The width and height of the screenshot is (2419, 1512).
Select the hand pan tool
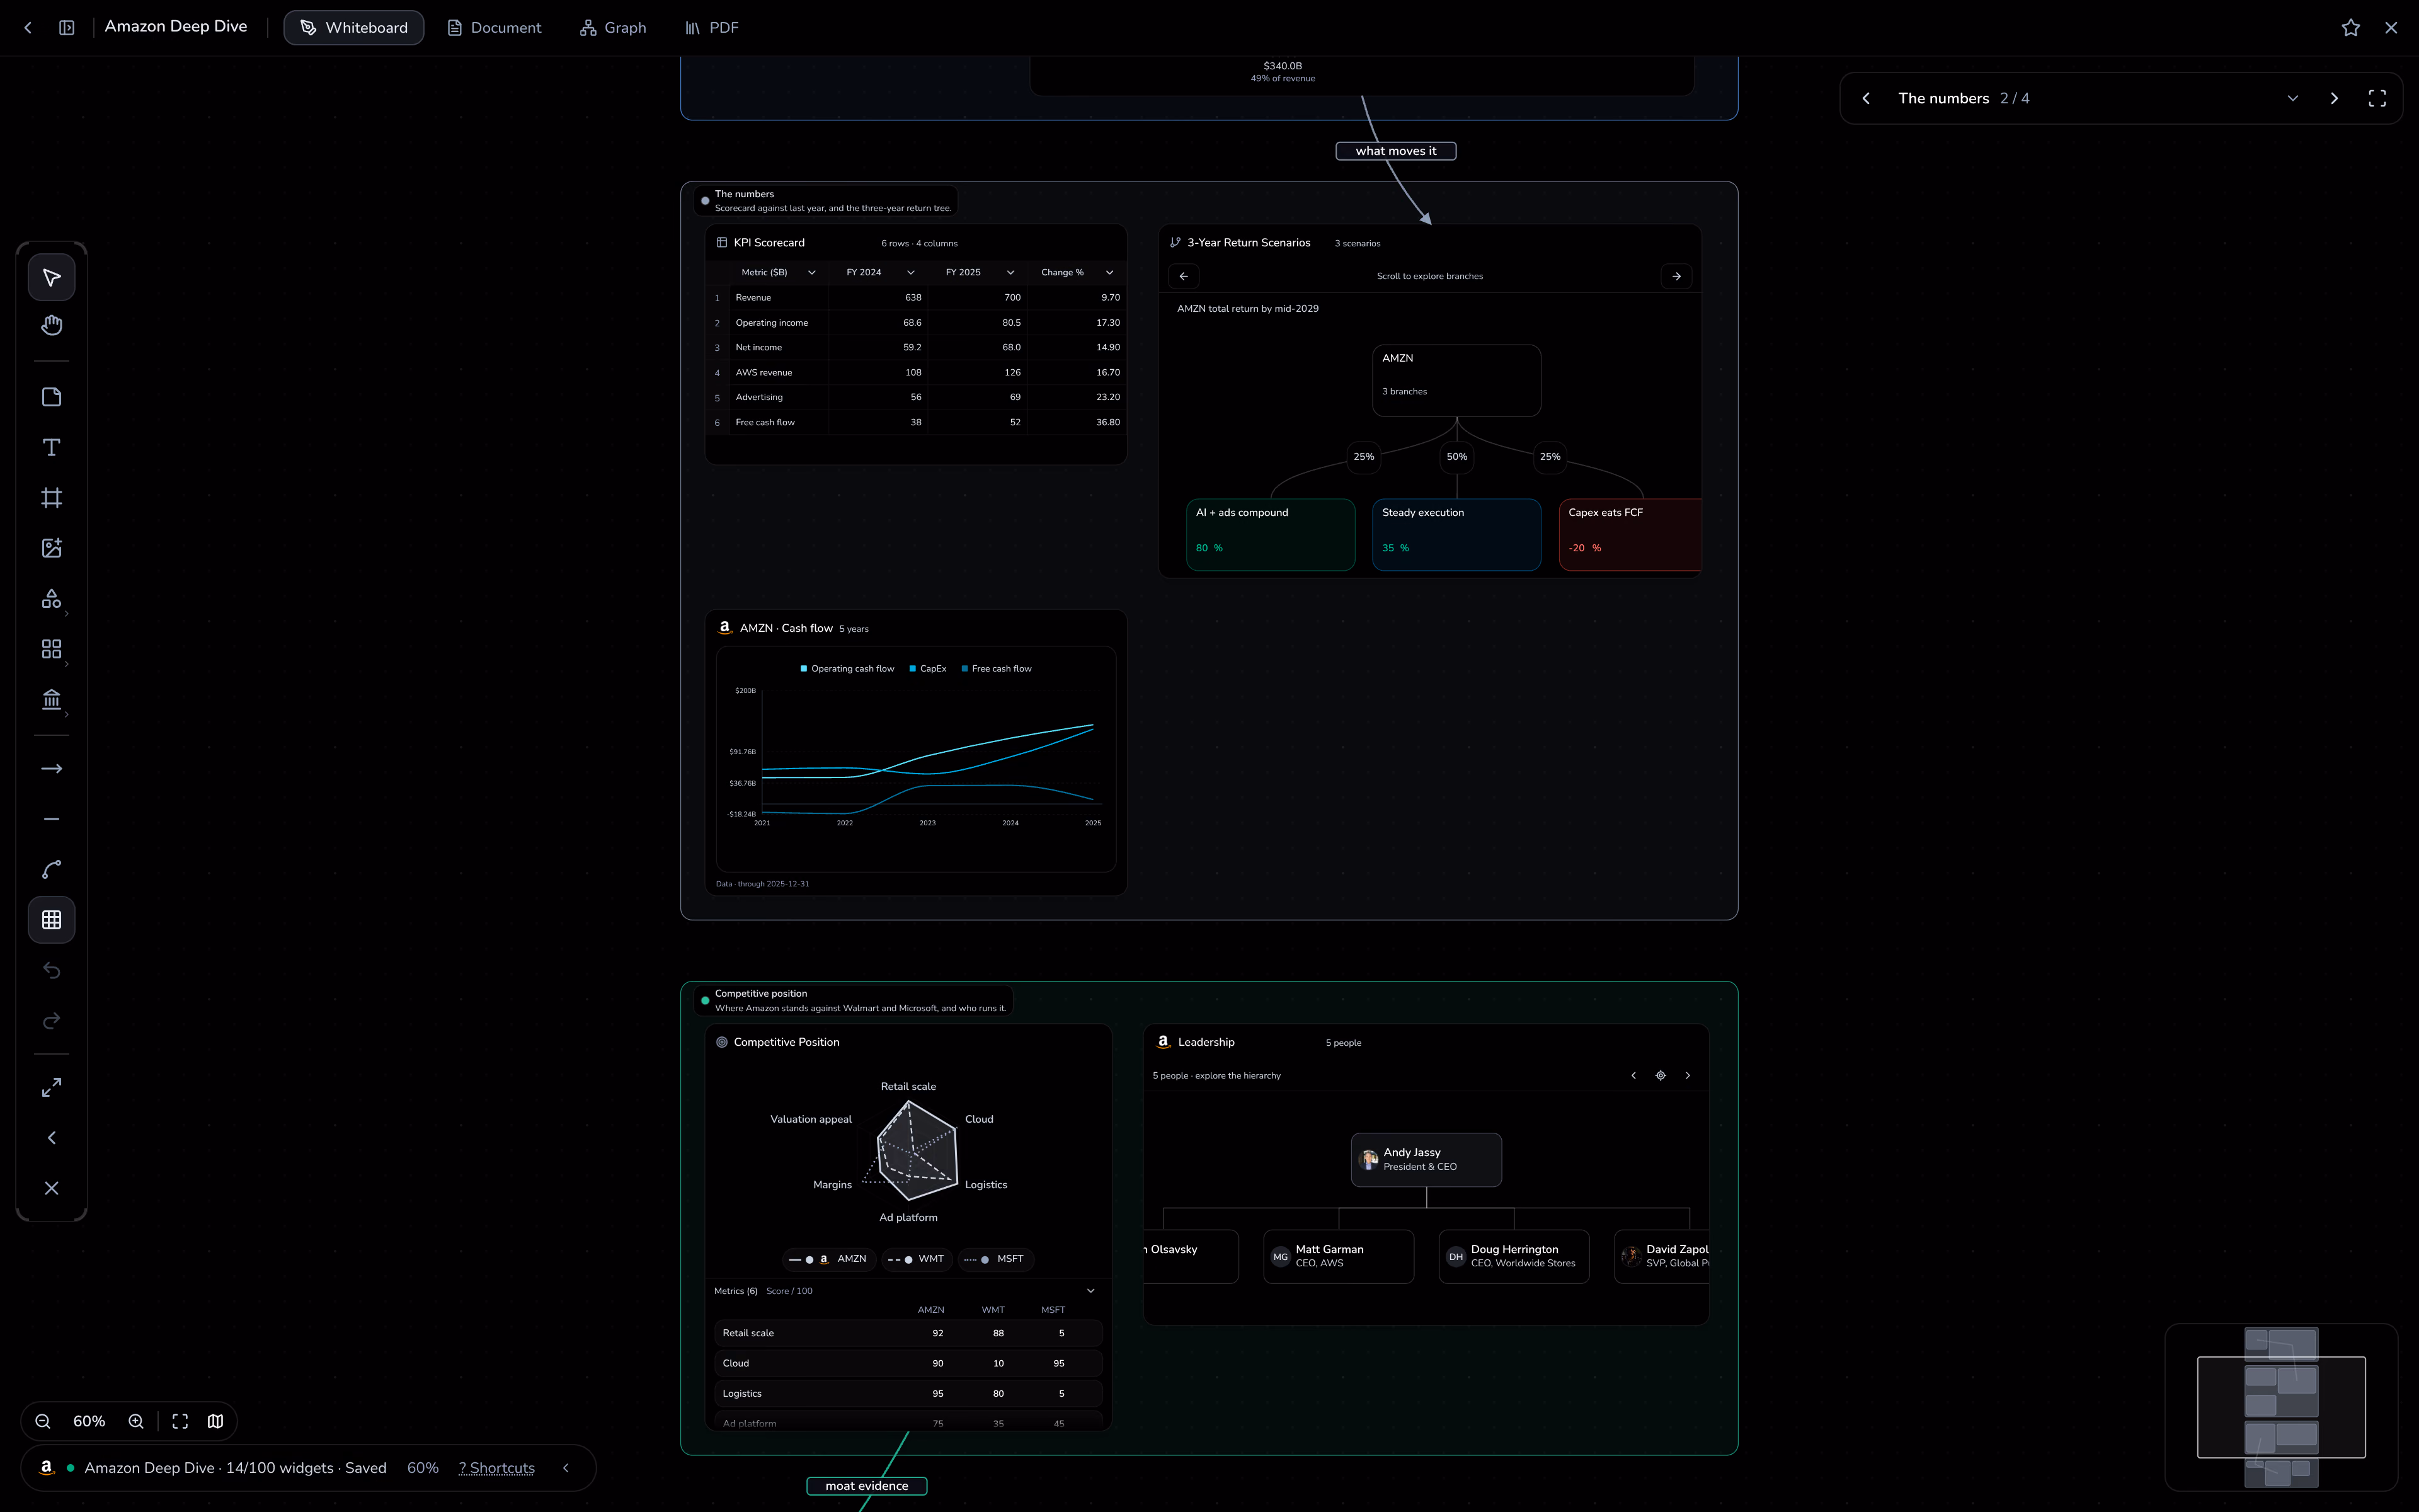pos(52,326)
